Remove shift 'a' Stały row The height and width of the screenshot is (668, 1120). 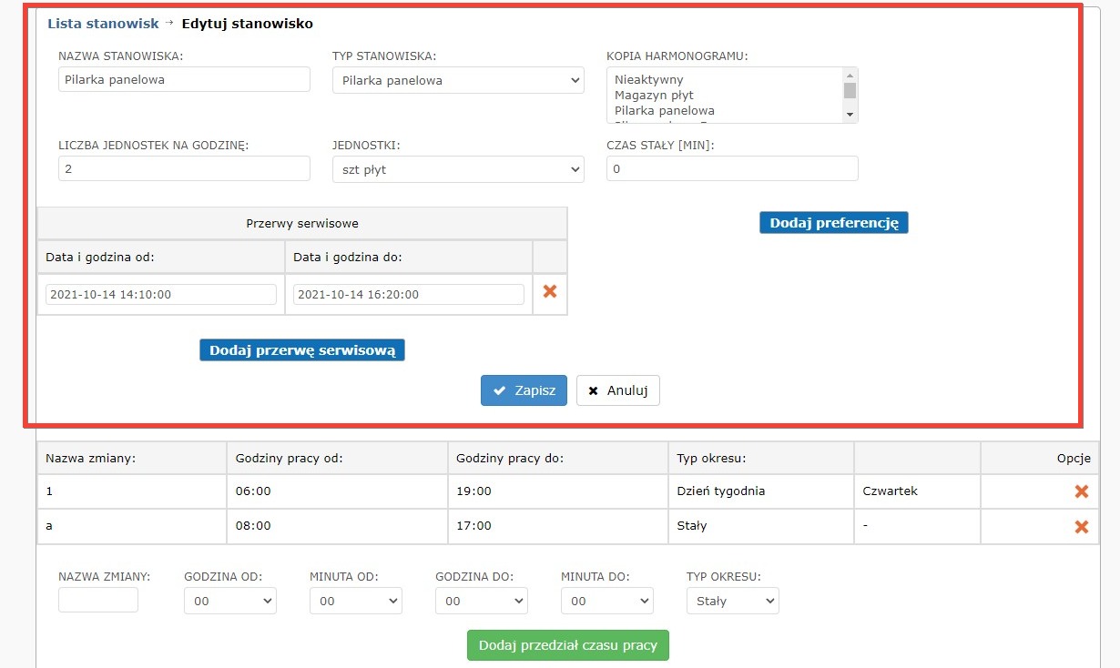click(1081, 526)
